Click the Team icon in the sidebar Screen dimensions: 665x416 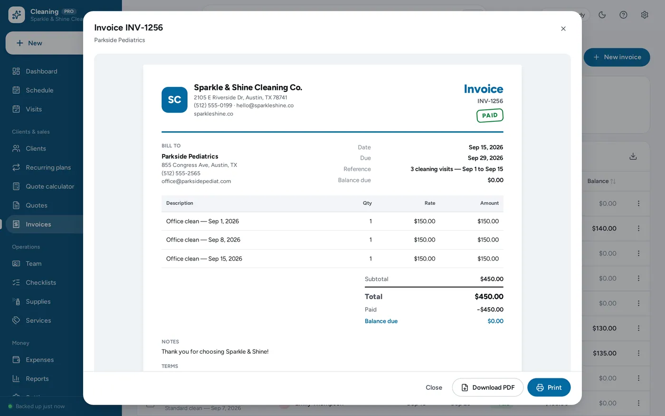coord(16,263)
